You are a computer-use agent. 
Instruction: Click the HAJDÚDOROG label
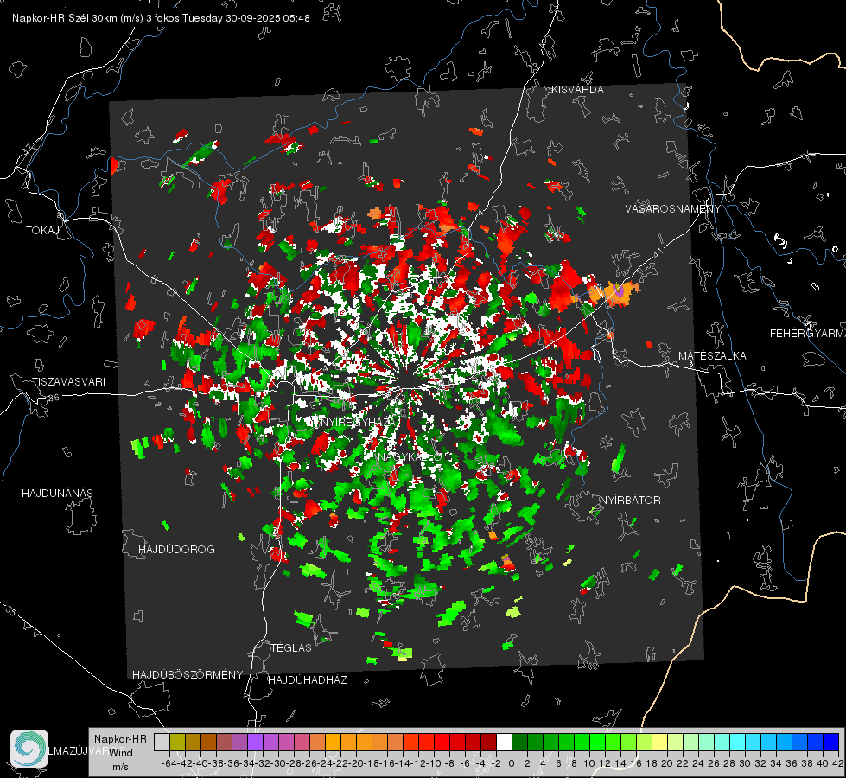tap(176, 549)
